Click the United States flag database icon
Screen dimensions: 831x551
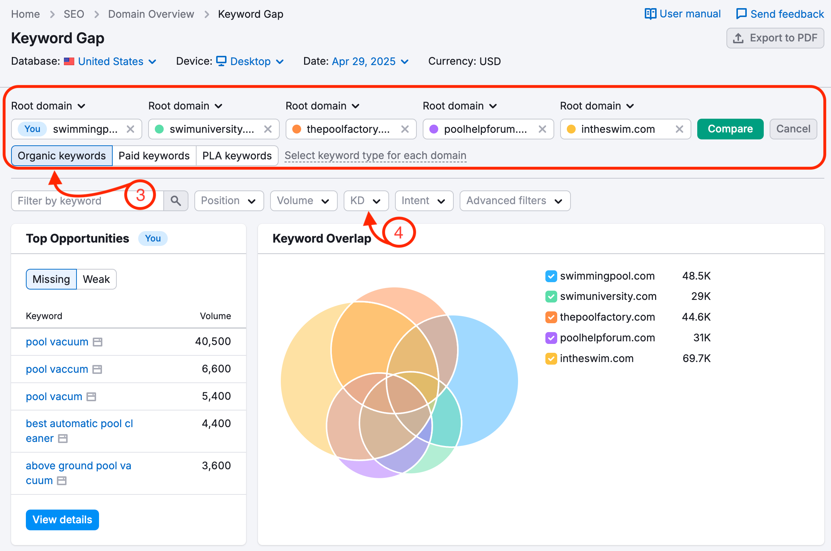coord(69,61)
